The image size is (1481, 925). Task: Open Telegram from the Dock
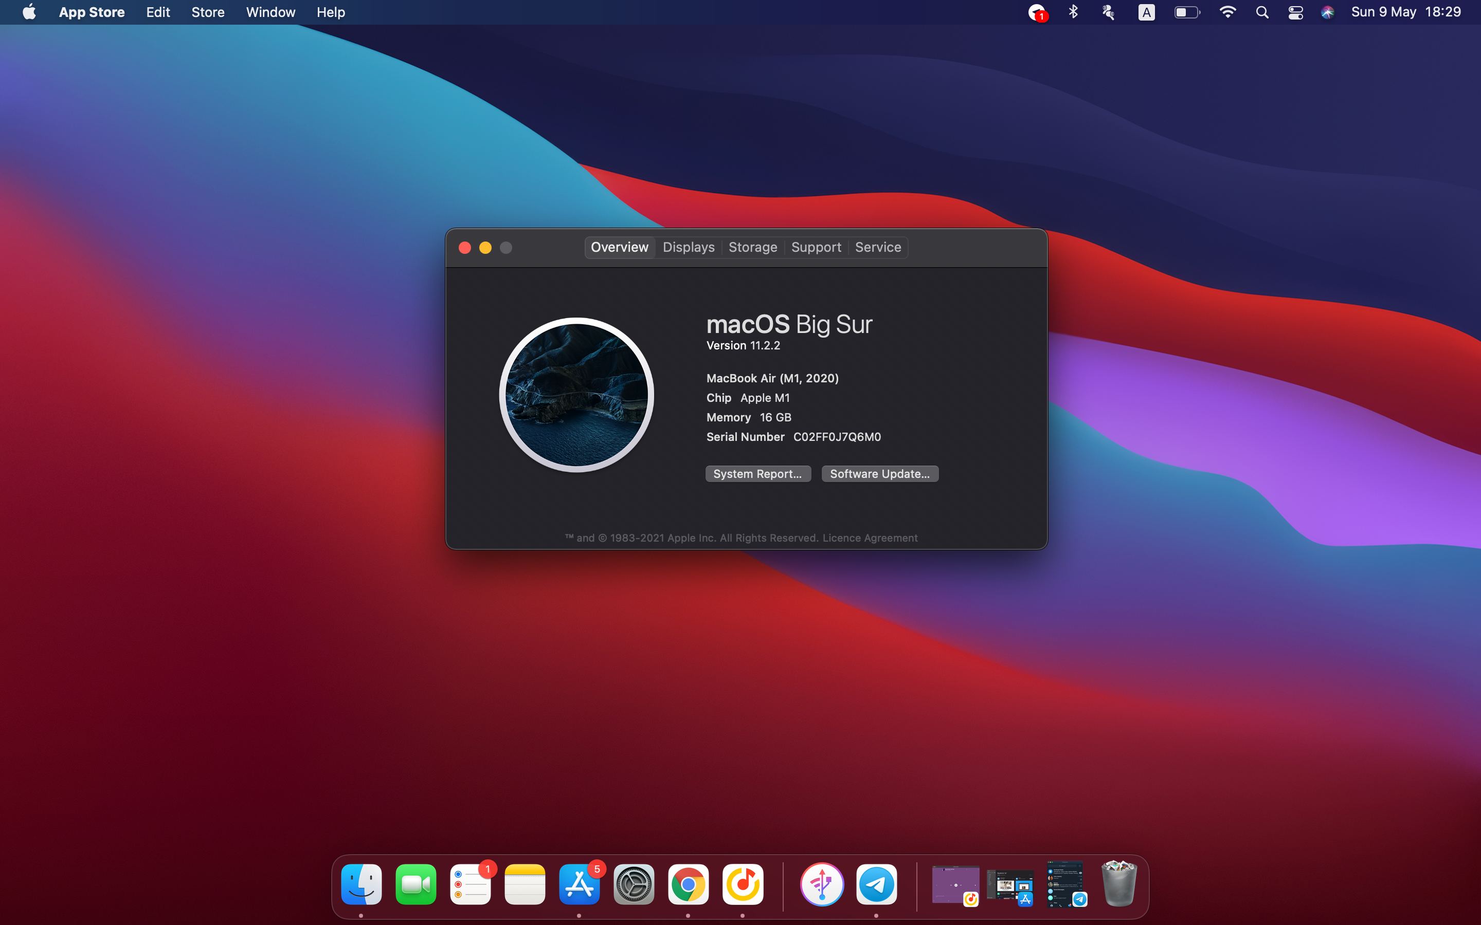[x=876, y=884]
